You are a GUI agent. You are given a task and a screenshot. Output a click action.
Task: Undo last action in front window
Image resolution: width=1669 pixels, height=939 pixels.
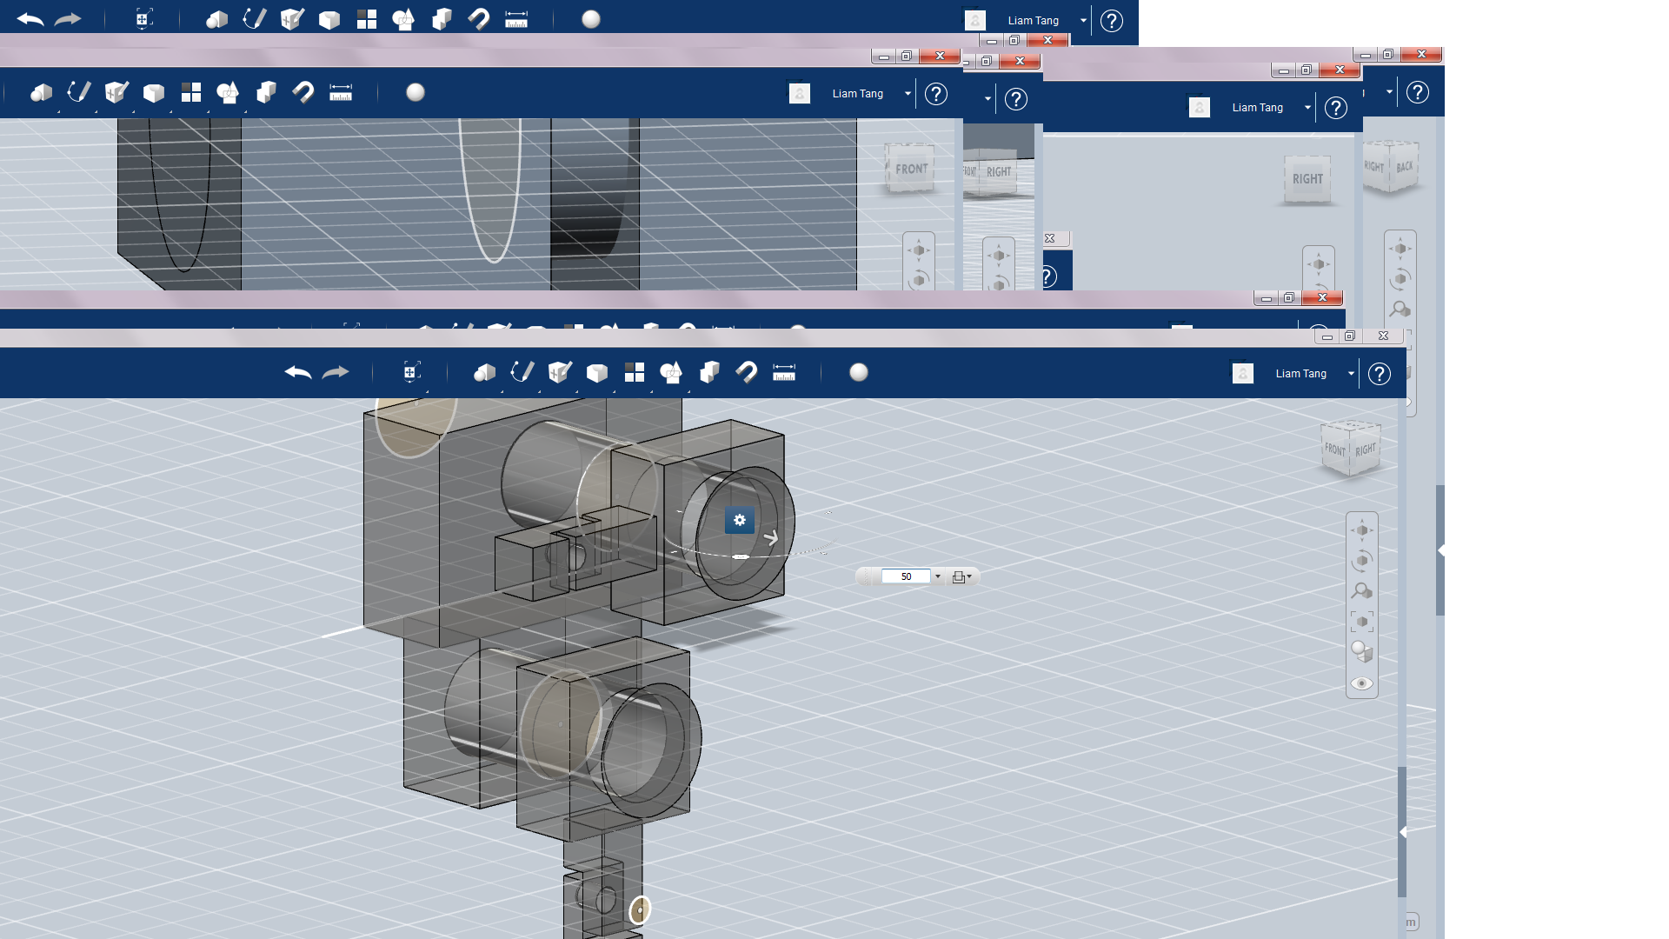click(298, 373)
